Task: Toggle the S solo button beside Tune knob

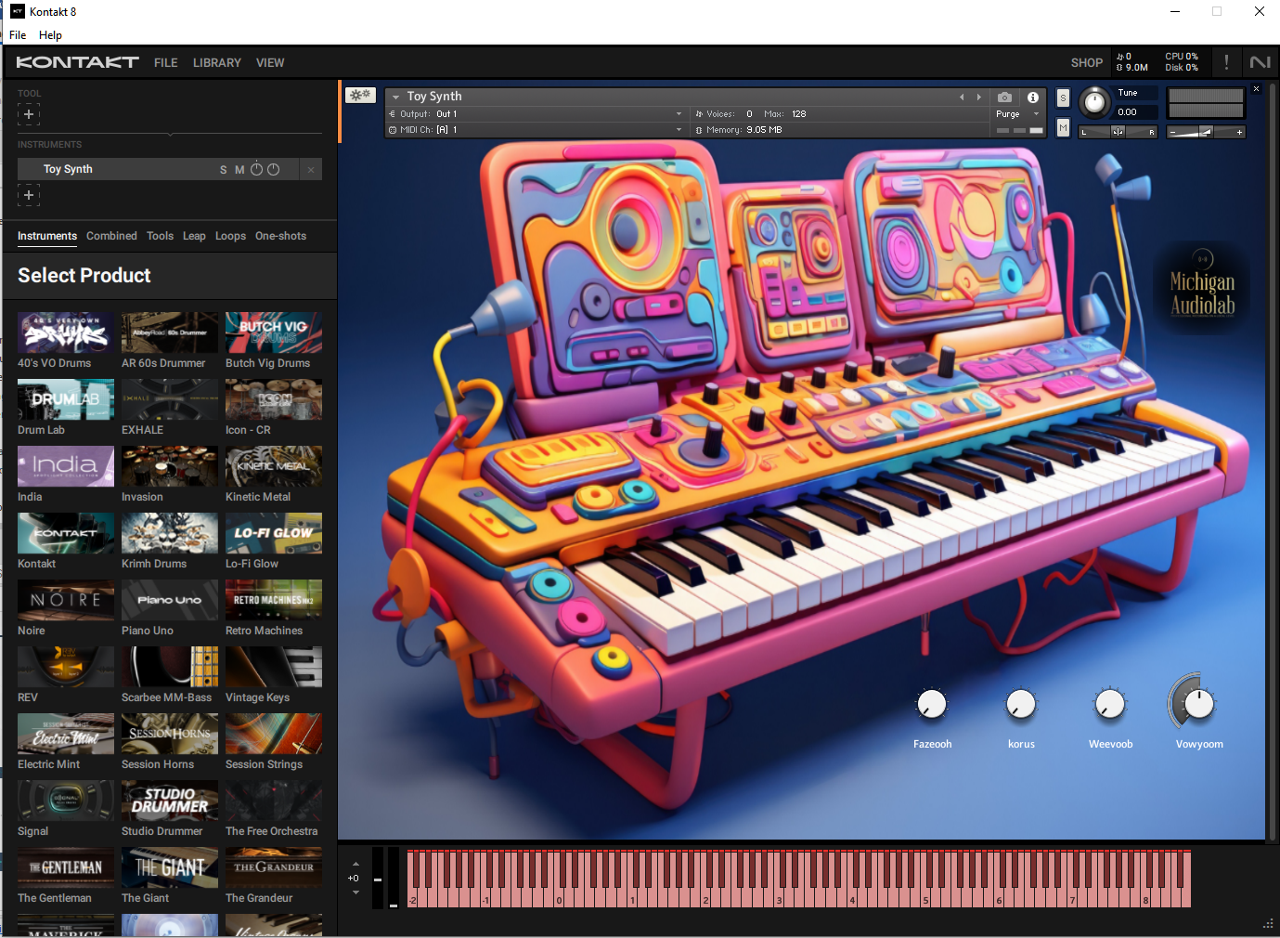Action: [x=1063, y=98]
